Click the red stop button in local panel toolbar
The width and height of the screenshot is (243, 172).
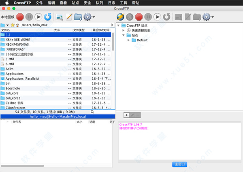click(20, 17)
